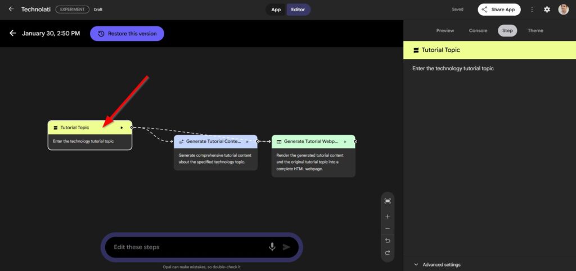576x271 pixels.
Task: Open the three-dot more options menu
Action: (532, 10)
